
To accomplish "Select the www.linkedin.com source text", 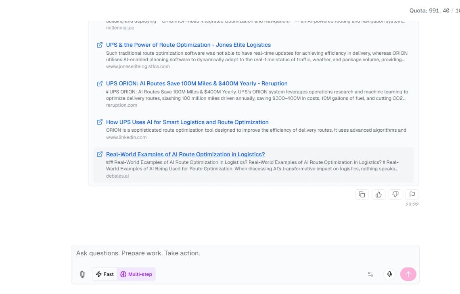I will pos(126,137).
